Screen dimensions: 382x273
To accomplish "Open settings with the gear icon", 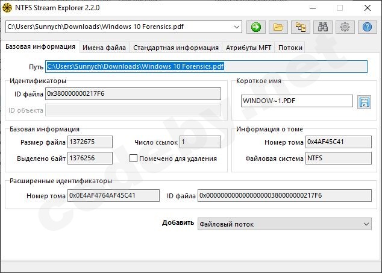I will pos(344,27).
